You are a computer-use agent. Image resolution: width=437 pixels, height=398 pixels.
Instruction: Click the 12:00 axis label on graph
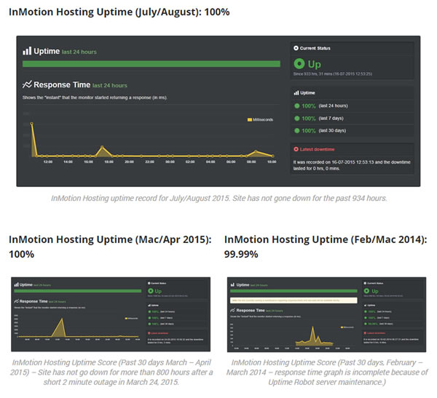(48, 162)
